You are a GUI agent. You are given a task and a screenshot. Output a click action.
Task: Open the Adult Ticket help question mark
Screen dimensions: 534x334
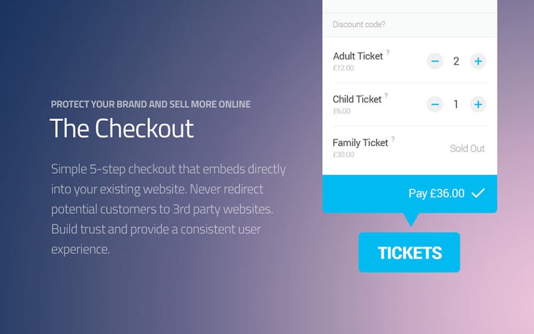pyautogui.click(x=388, y=52)
